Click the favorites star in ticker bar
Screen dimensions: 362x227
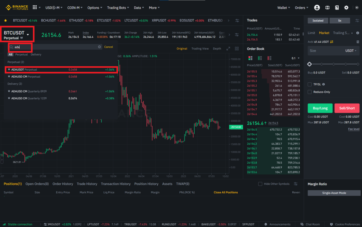pyautogui.click(x=6, y=20)
